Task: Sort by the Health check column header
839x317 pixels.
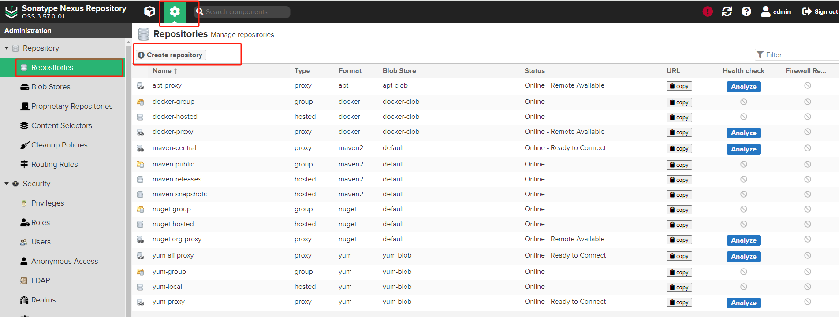Action: point(743,71)
